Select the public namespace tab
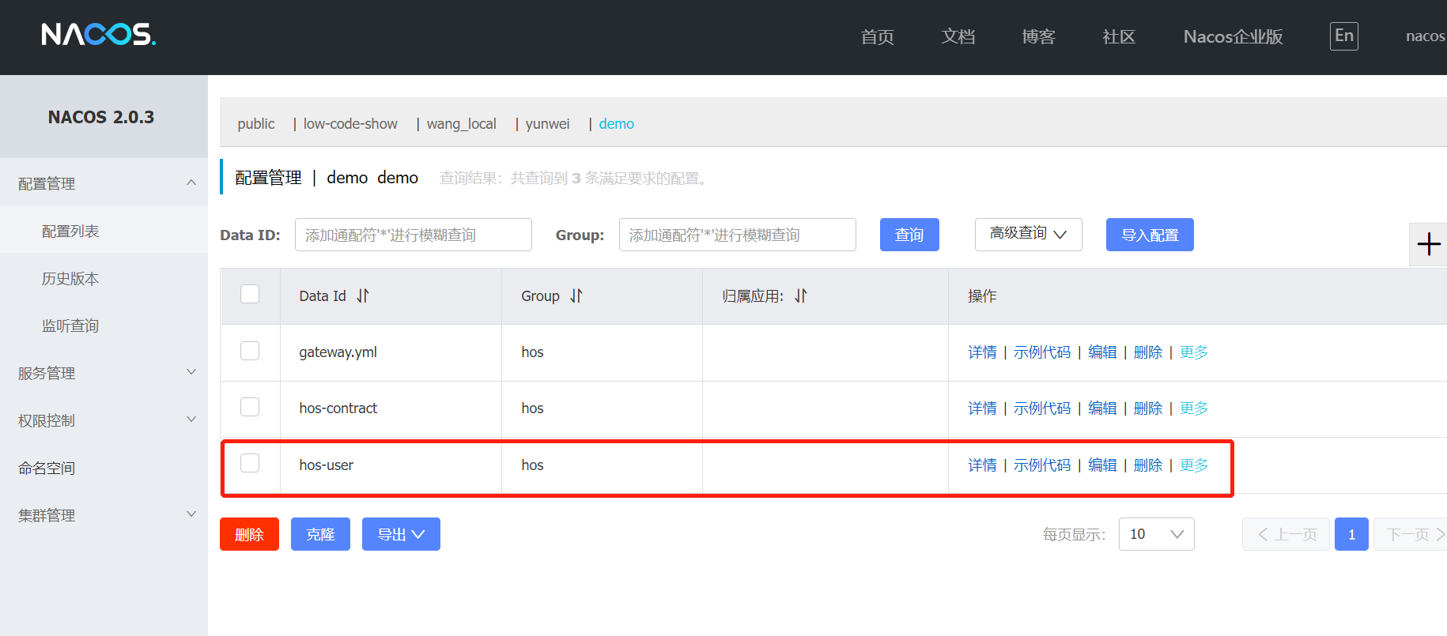This screenshot has width=1447, height=636. click(x=256, y=124)
